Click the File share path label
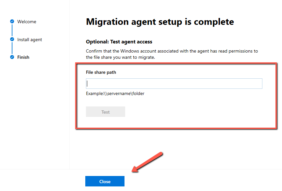Screen dimensions: 282x191 click(x=101, y=72)
